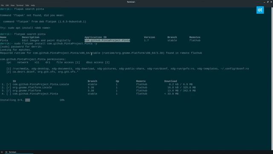Click the 'flapak search pinta' mistyped command

pos(22,9)
